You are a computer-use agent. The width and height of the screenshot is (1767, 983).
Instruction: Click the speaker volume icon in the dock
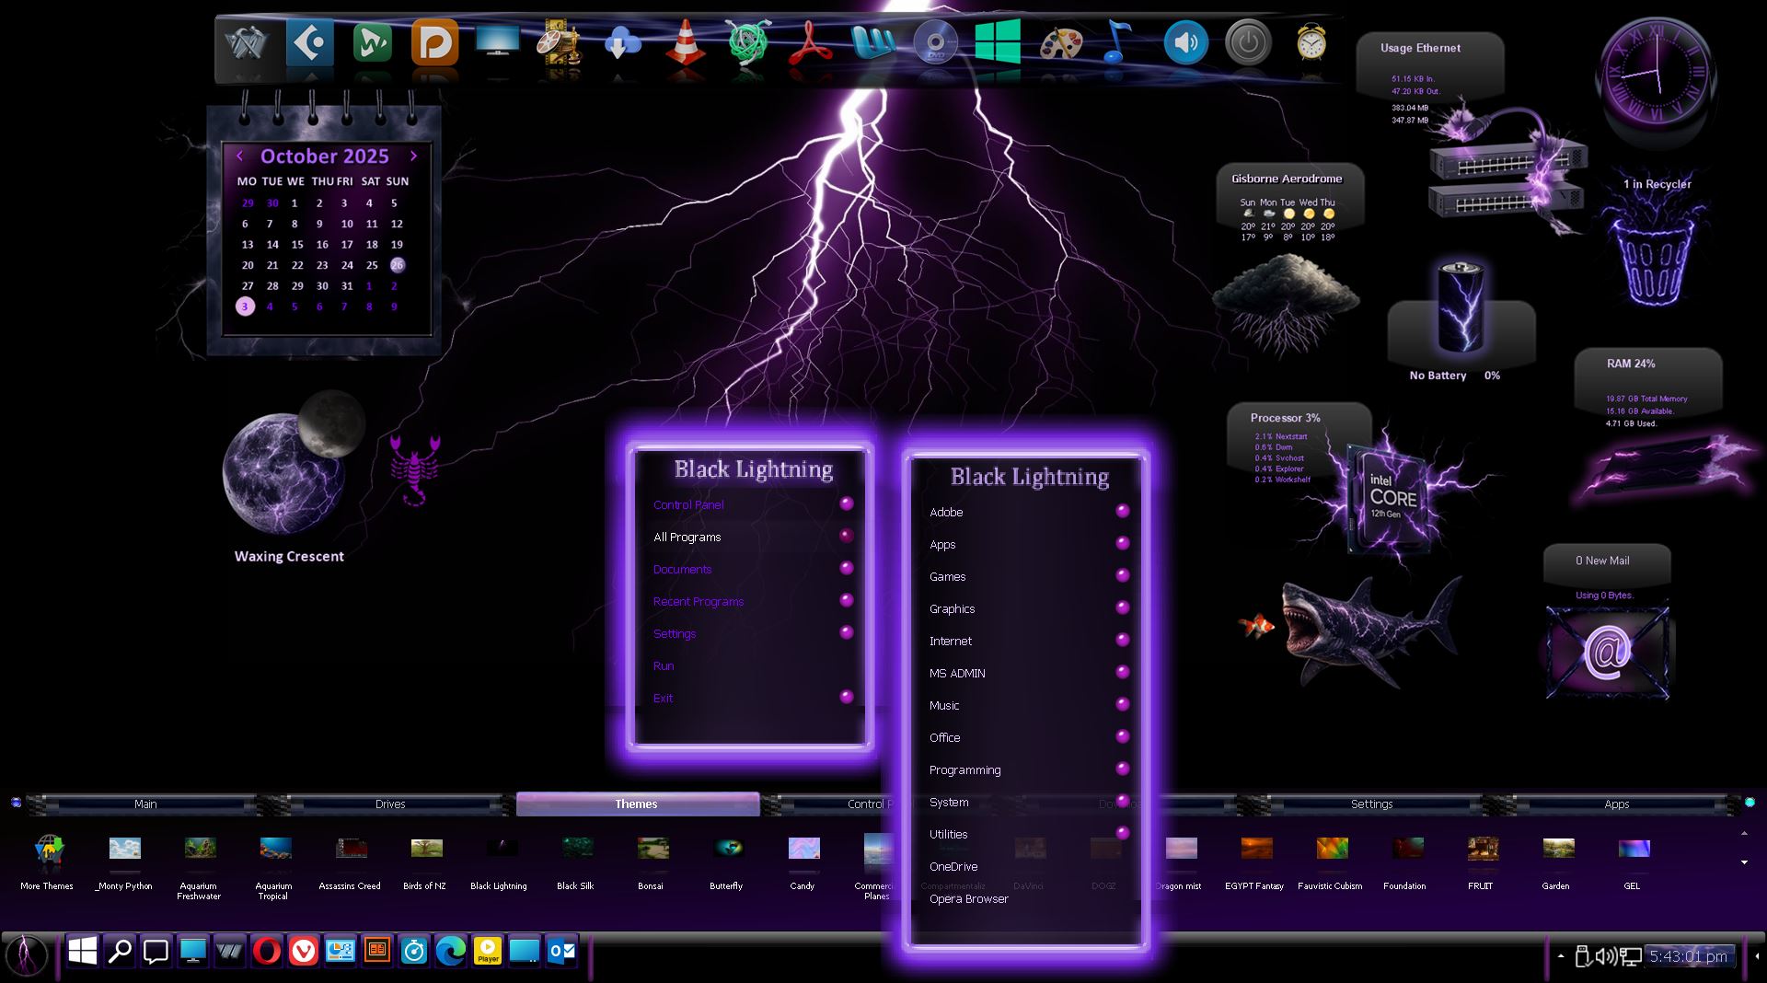[1185, 43]
